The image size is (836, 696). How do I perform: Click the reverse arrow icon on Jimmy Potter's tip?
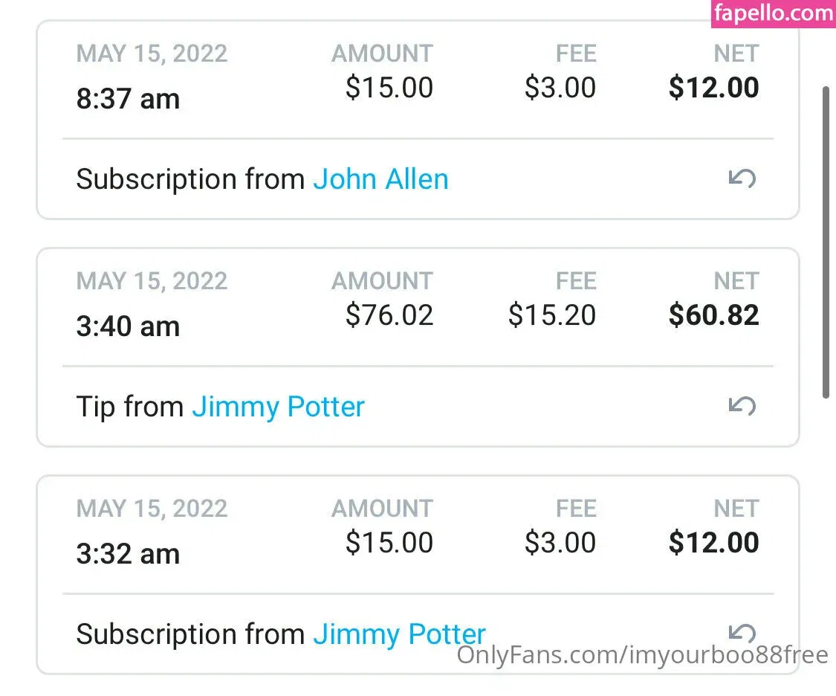(x=742, y=406)
